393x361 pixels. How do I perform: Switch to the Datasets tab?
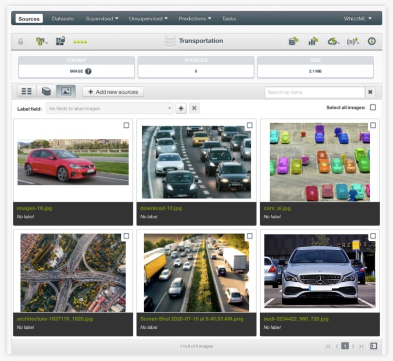(x=63, y=18)
